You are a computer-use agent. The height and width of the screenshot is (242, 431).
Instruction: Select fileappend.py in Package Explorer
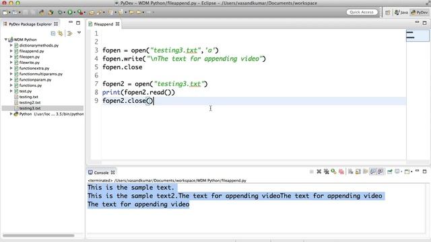[32, 51]
